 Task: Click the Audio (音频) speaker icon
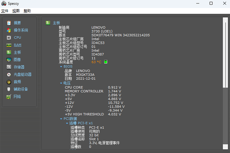[9, 82]
